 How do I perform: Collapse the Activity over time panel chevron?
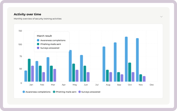161,17
